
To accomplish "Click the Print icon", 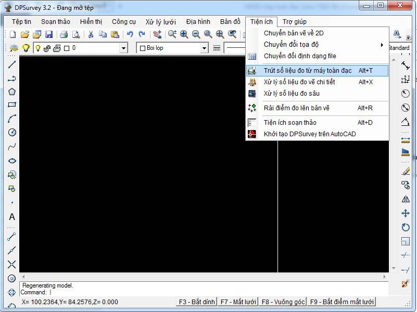I will 64,34.
